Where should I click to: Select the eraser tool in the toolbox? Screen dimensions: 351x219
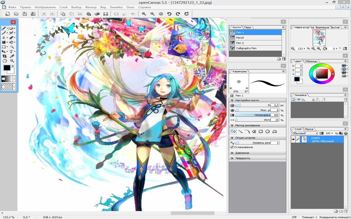pyautogui.click(x=11, y=28)
